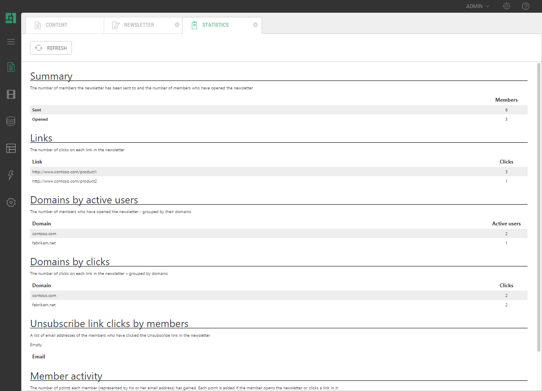Open the layout templates icon in the sidebar
This screenshot has height=391, width=542.
tap(11, 148)
